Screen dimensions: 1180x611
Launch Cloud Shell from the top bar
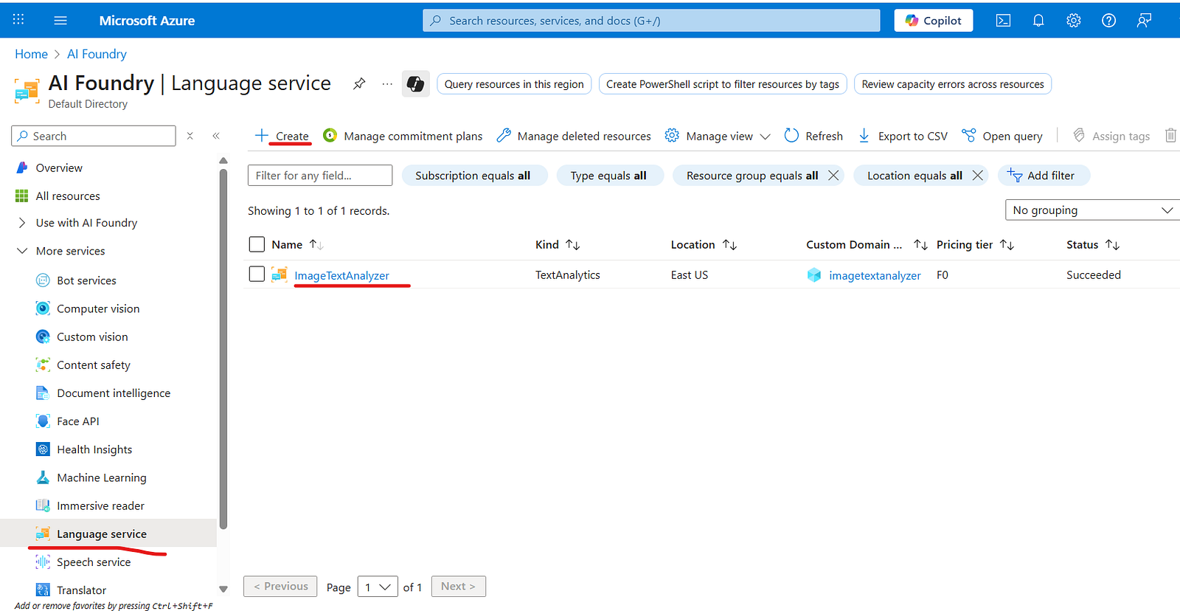coord(1003,21)
